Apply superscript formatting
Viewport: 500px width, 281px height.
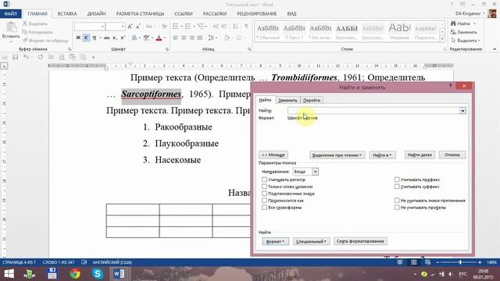pyautogui.click(x=123, y=37)
